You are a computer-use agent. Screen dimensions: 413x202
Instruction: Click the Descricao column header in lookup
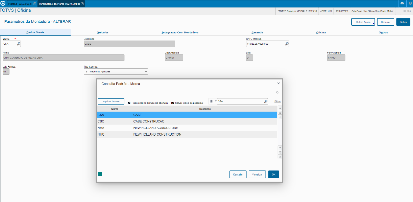(x=205, y=109)
